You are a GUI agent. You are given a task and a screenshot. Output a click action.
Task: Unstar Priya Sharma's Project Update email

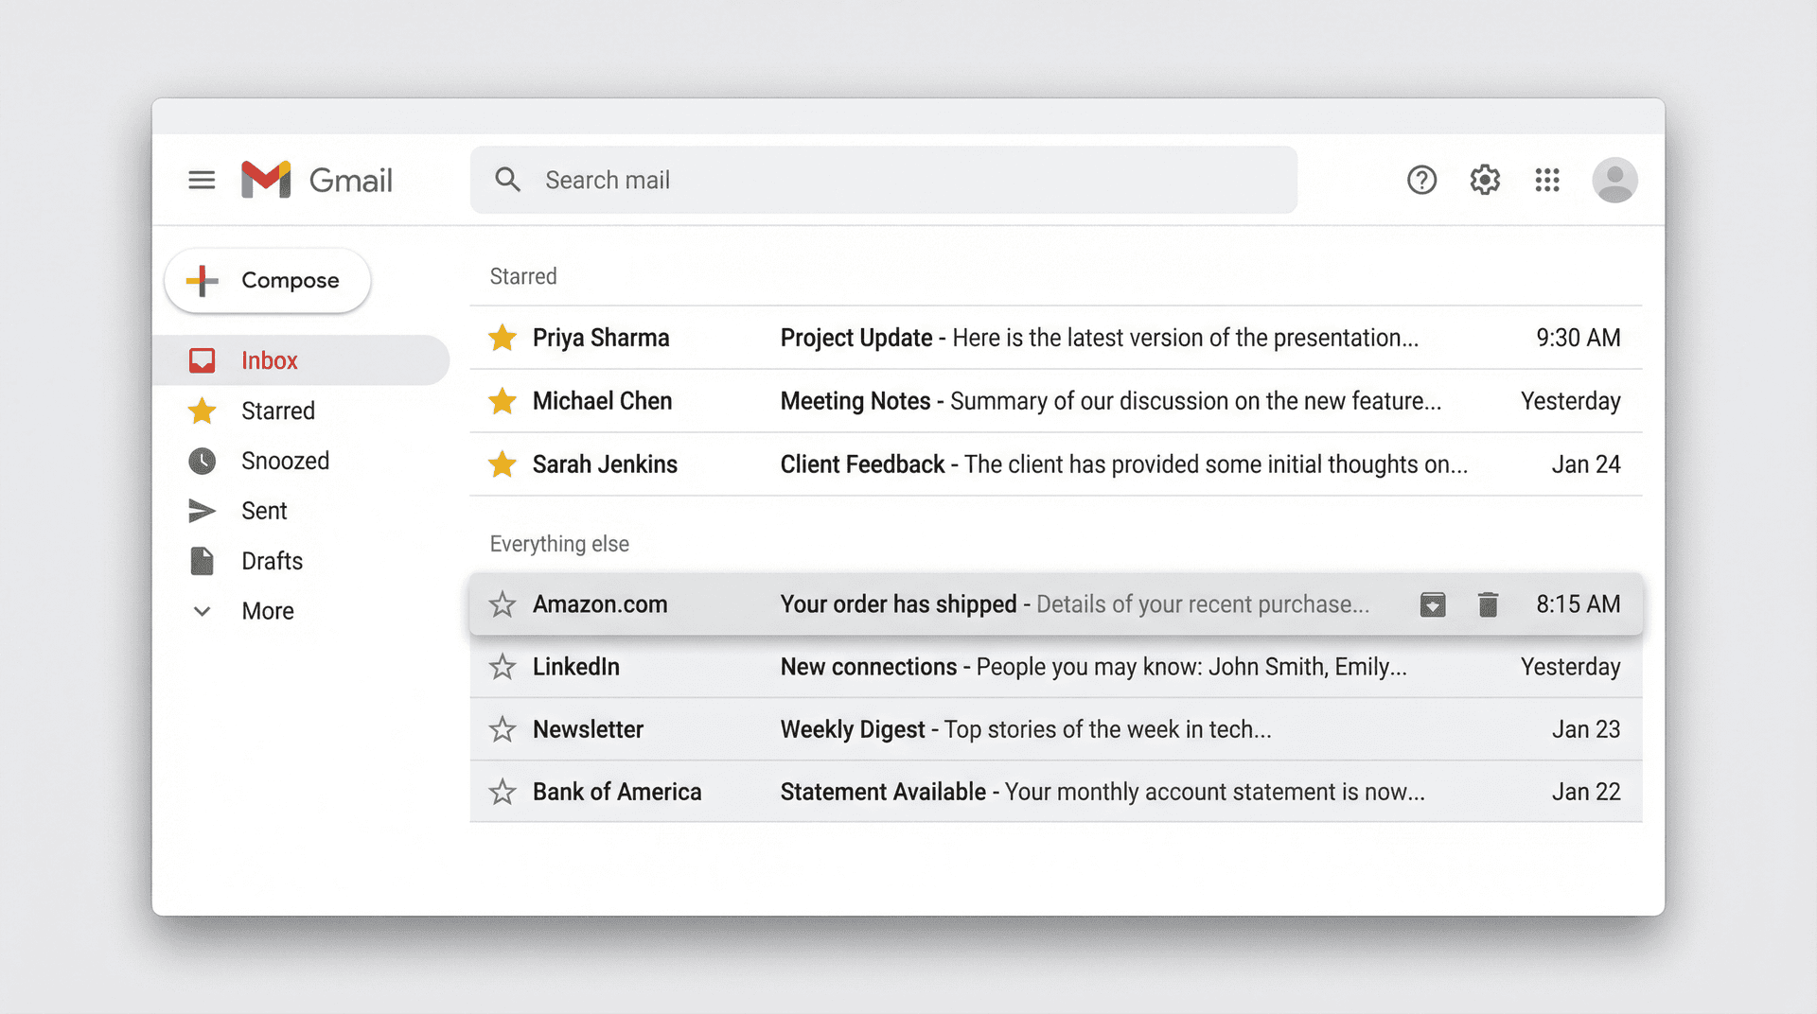pyautogui.click(x=502, y=338)
